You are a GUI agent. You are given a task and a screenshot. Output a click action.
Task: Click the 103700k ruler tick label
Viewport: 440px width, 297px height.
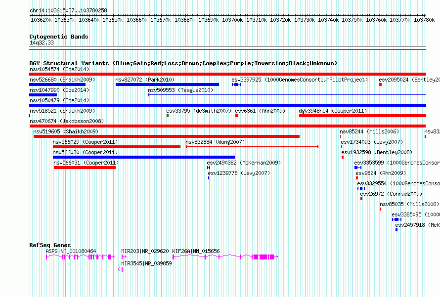(x=232, y=20)
